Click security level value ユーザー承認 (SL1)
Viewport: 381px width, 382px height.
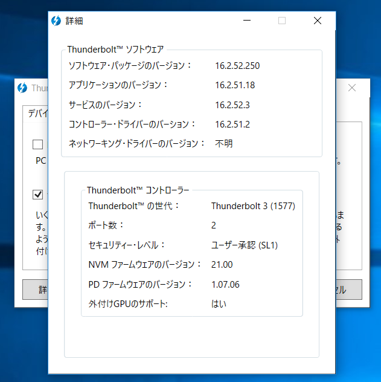tap(245, 245)
